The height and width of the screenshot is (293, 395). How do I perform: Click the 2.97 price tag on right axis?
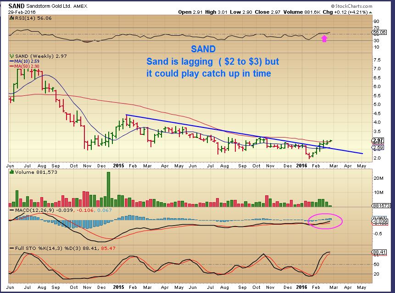click(x=378, y=140)
